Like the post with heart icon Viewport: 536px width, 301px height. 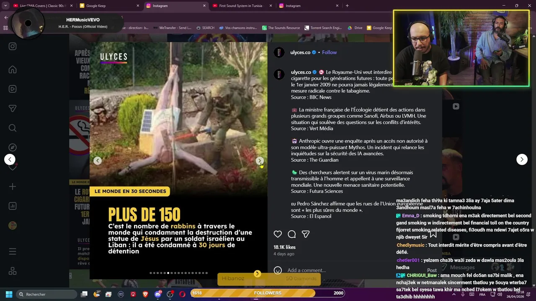tap(278, 234)
